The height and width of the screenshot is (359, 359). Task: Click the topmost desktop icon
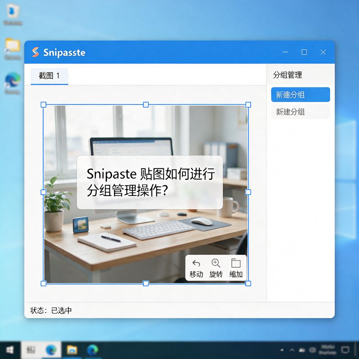coord(13,12)
